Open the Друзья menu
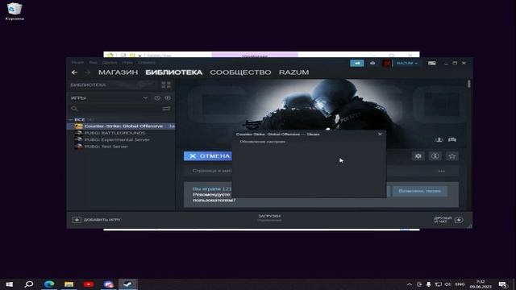This screenshot has height=290, width=516. 110,62
